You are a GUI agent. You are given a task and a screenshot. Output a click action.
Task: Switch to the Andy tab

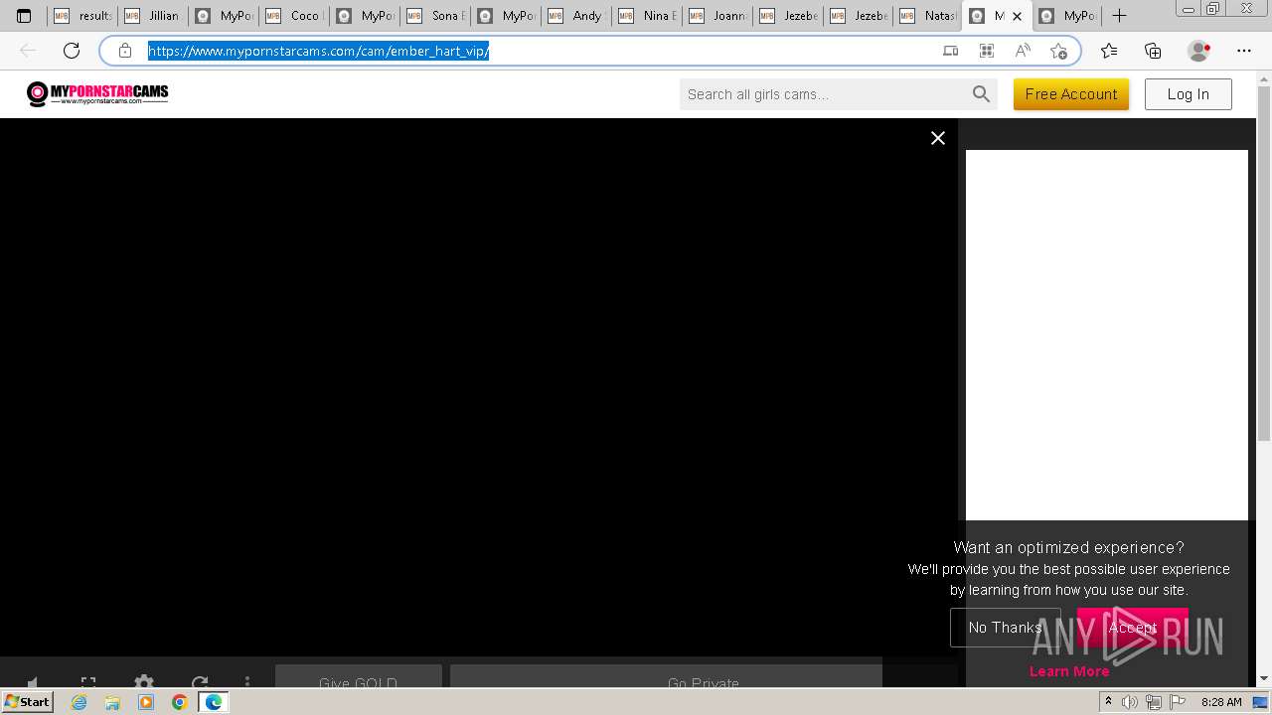[576, 16]
